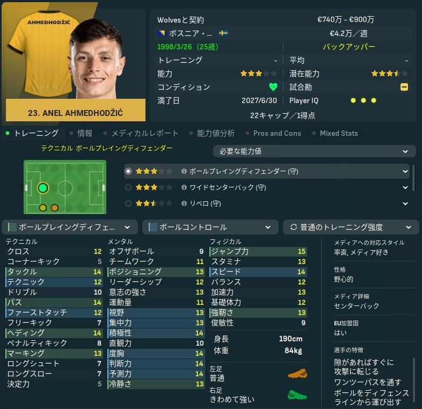Open the 必要な能力値 dropdown
Viewport: 422px width, 409px height.
coord(314,151)
